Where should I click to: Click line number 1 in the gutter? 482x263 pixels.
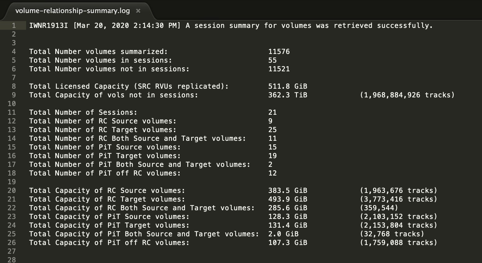coord(14,25)
